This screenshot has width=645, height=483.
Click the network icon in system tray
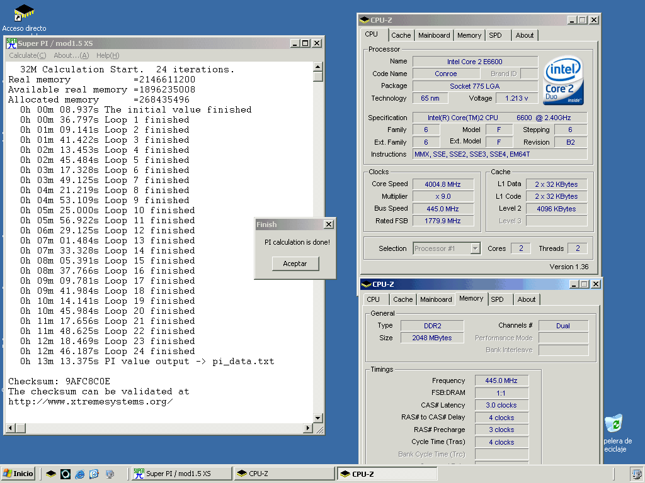636,474
